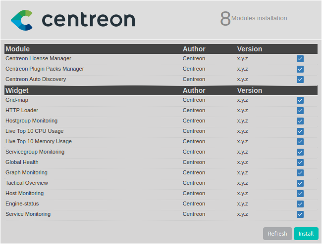Toggle Centreon Plugin Packs Manager checkbox

click(300, 69)
